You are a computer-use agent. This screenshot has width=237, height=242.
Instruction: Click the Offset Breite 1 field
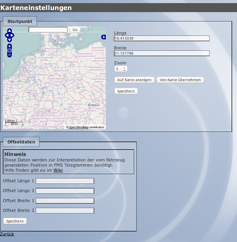pos(65,201)
